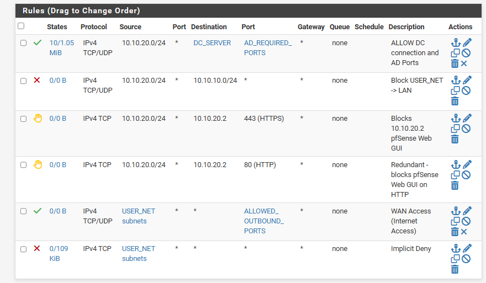
Task: Click the anchor icon for Implicit Deny rule
Action: [455, 248]
